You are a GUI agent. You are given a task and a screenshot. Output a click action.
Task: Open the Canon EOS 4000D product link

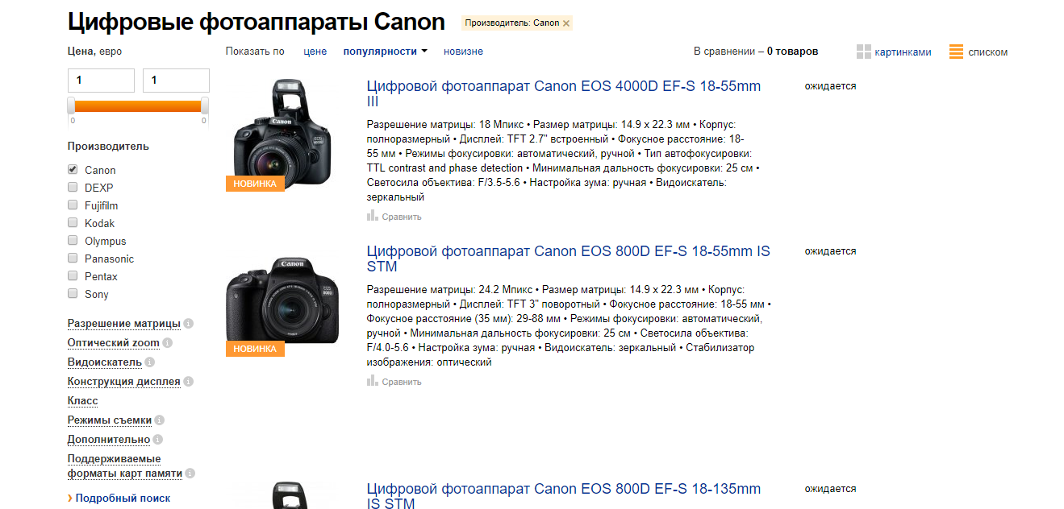[x=564, y=93]
